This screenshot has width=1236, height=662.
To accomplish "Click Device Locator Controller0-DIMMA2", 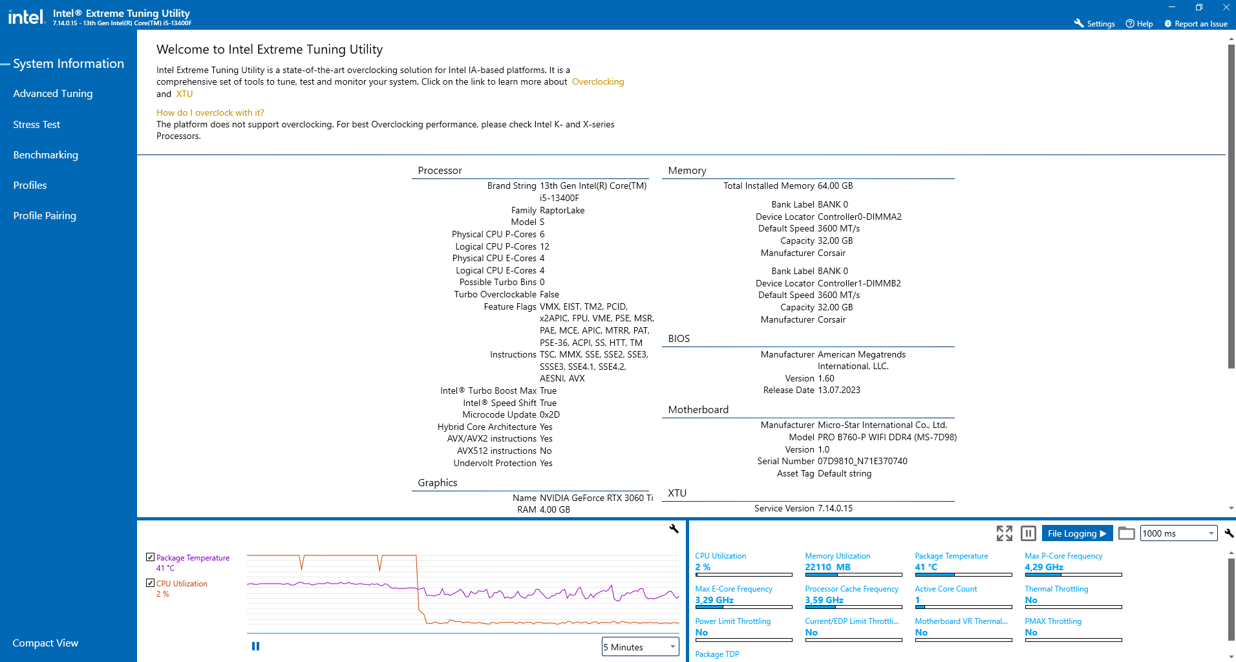I will (x=860, y=217).
